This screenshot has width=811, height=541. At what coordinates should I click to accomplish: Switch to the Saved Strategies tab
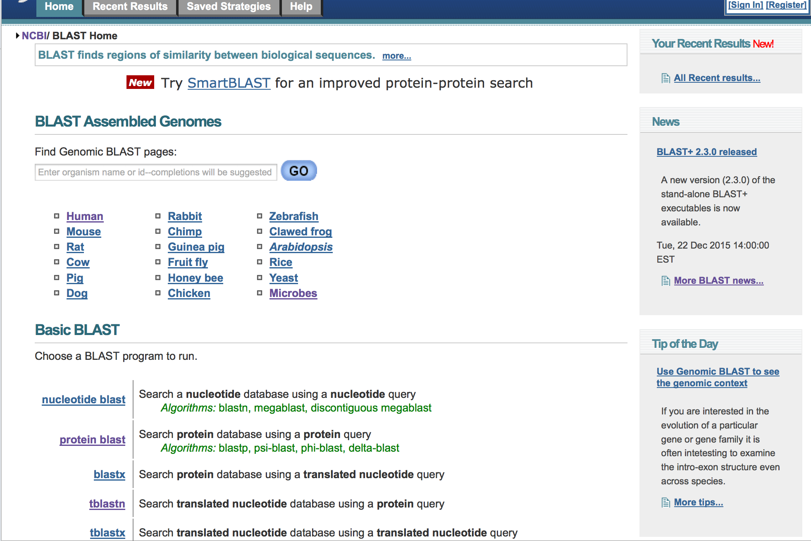click(229, 7)
